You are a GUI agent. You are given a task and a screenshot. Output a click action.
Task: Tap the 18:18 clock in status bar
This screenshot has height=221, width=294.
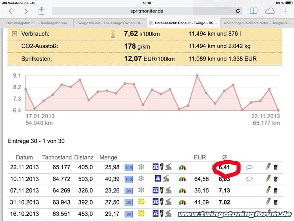[x=147, y=3]
